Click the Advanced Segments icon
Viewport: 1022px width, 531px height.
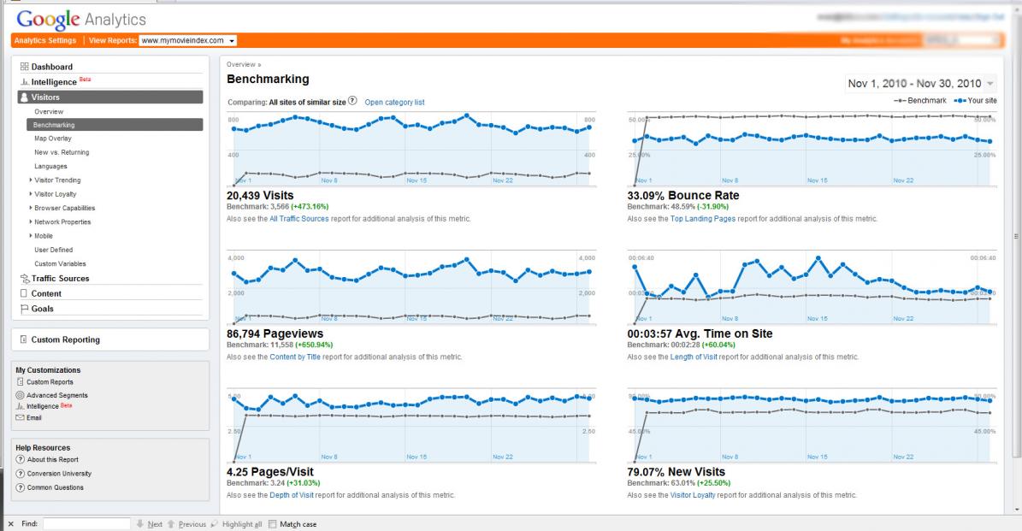[20, 395]
